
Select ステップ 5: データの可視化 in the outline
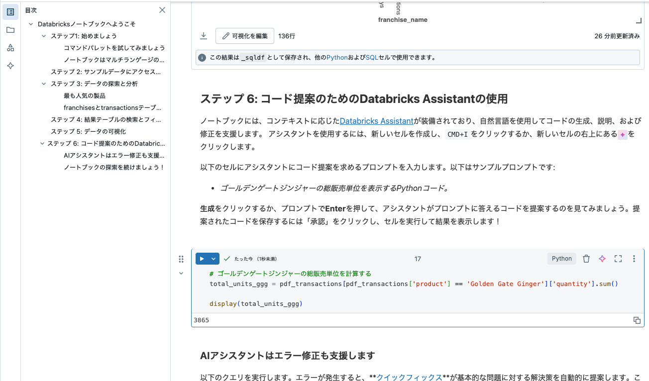(x=88, y=131)
